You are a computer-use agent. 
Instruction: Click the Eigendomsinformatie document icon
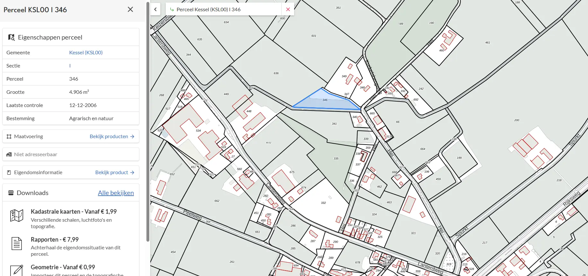tap(9, 173)
